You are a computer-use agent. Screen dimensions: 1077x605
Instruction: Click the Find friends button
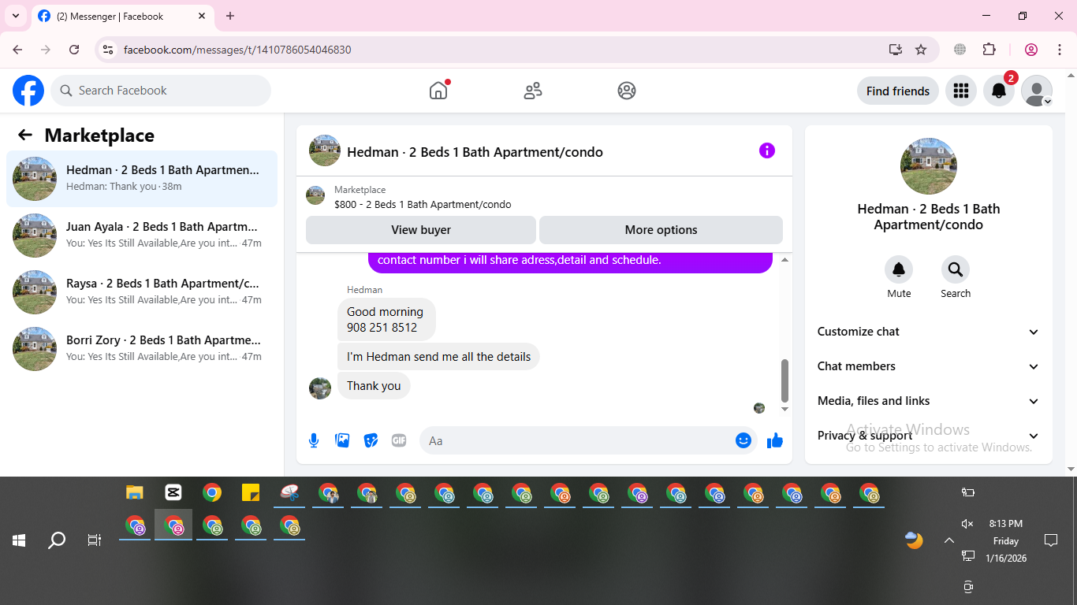(x=898, y=91)
